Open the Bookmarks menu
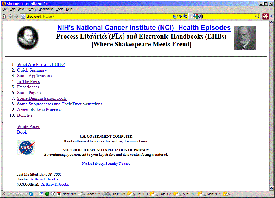This screenshot has height=198, width=275. [x=46, y=9]
